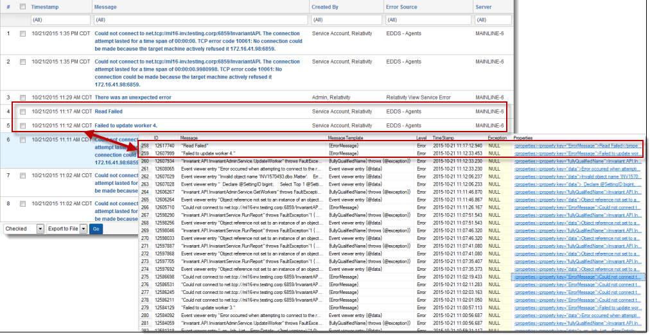Open Properties XML link for SQL row 258
Image resolution: width=650 pixels, height=335 pixels.
click(576, 146)
